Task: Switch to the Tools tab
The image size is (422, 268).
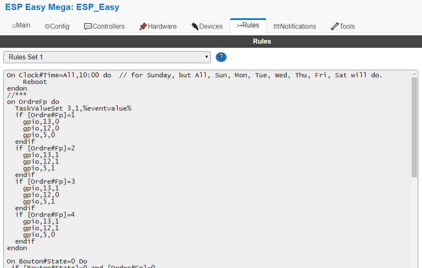Action: pos(343,27)
